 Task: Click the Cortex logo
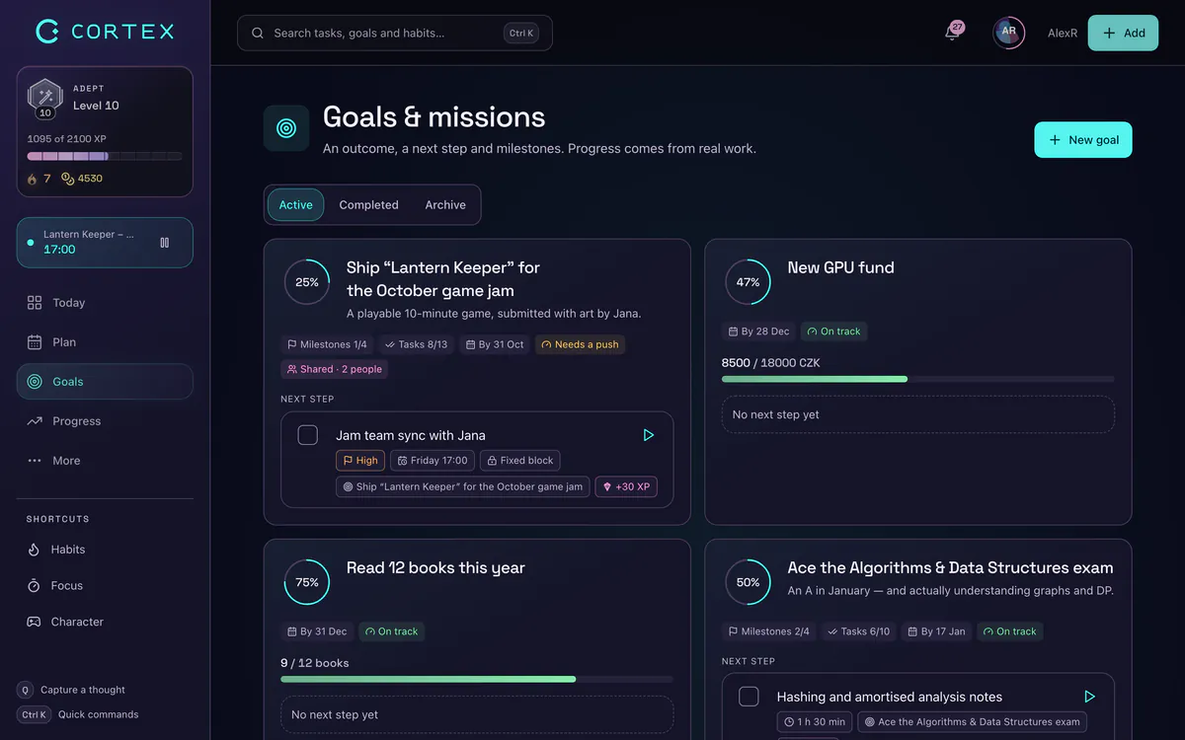[105, 32]
